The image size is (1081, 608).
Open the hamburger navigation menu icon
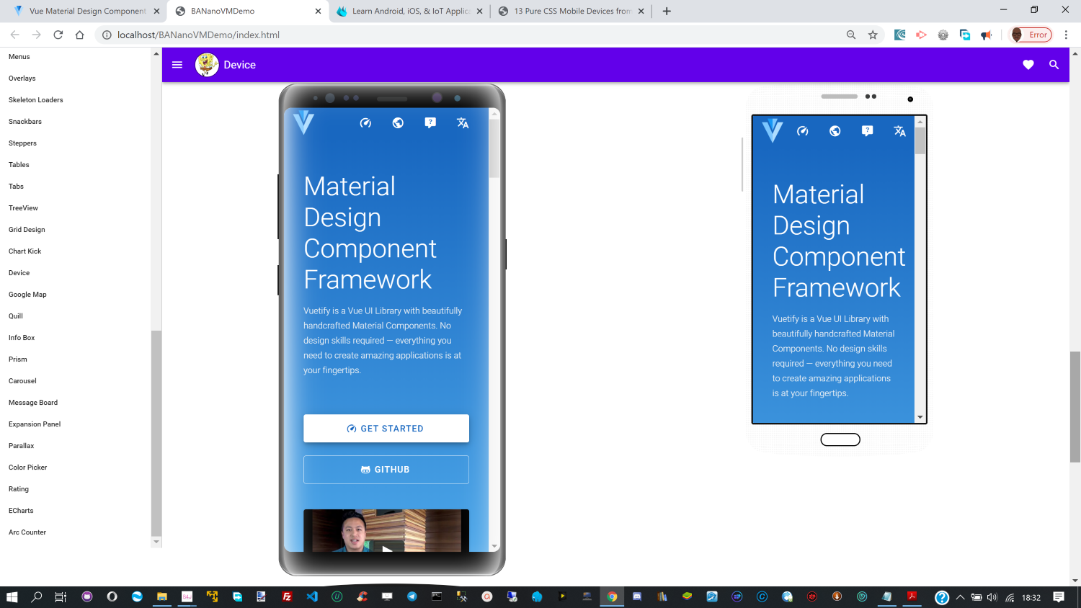[177, 65]
